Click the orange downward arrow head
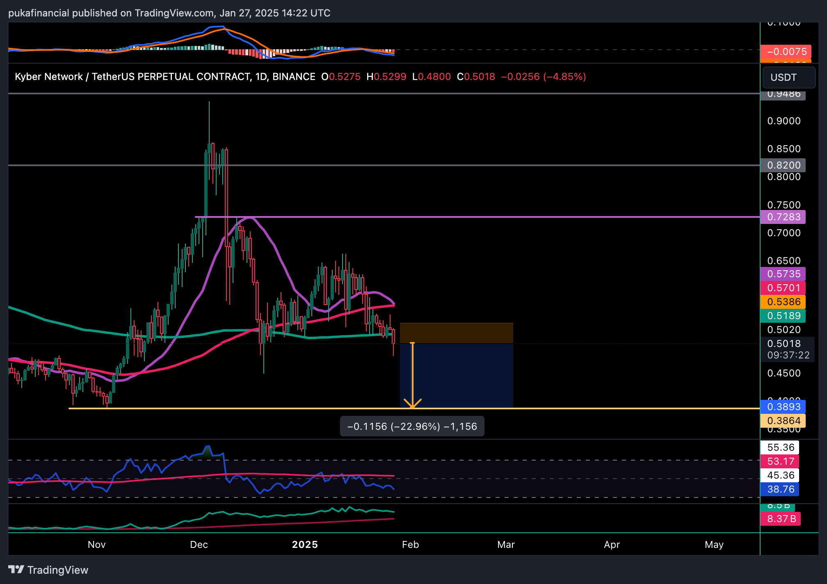Image resolution: width=827 pixels, height=584 pixels. point(412,404)
